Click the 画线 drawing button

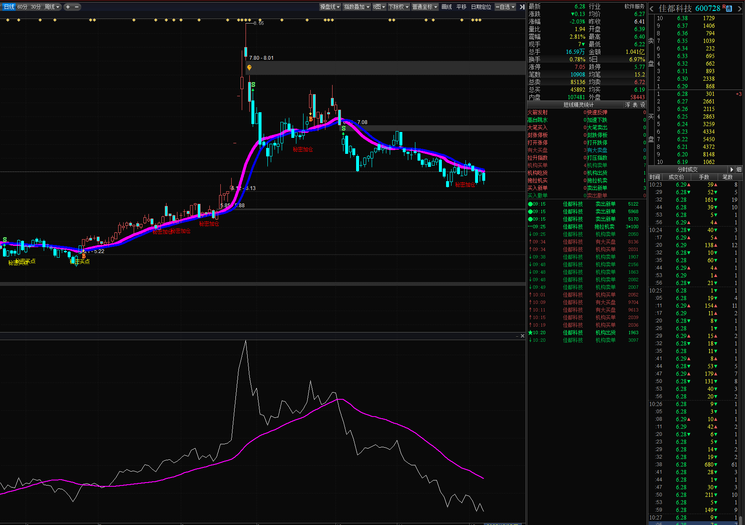coord(446,7)
